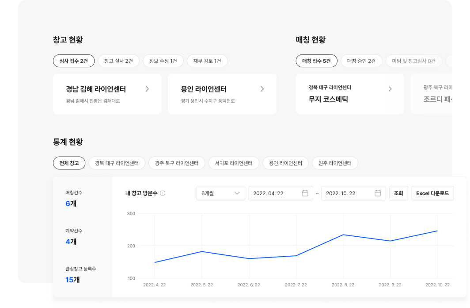
Task: Choose the 미팅 및 창고실사 0건 tab
Action: [413, 61]
